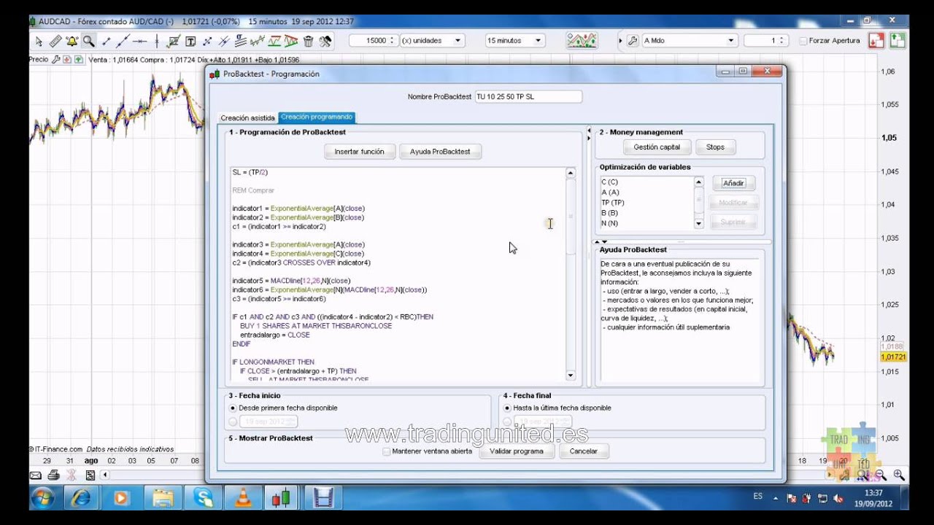Open the Windows Start menu

[43, 498]
